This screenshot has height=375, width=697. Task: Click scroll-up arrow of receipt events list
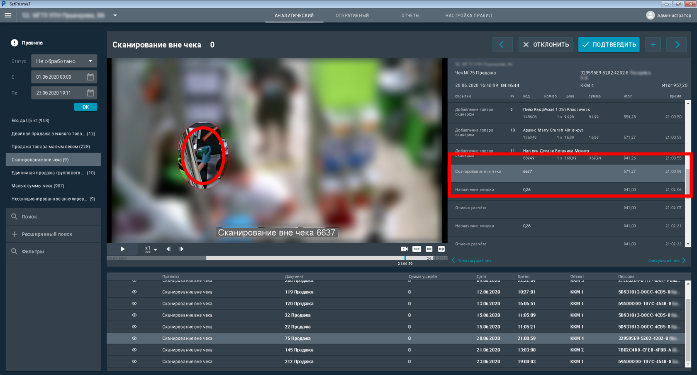pyautogui.click(x=688, y=103)
